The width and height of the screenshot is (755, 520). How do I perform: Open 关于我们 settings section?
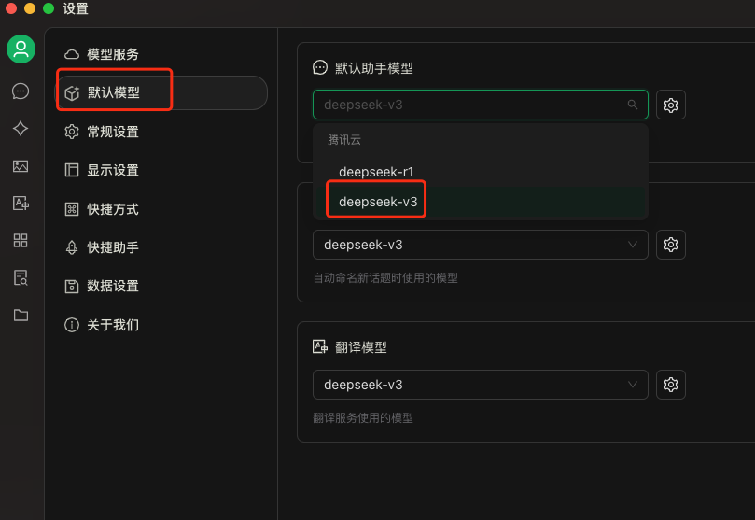click(x=161, y=325)
